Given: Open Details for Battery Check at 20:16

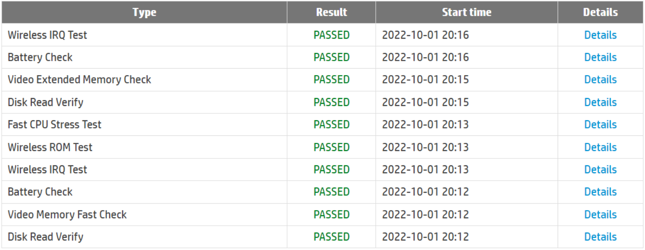Looking at the screenshot, I should 600,57.
